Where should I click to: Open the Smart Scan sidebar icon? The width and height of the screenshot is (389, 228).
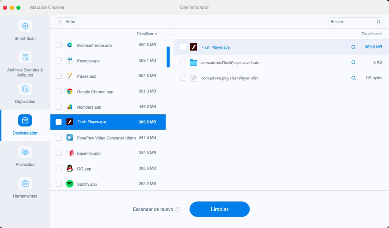[x=25, y=26]
